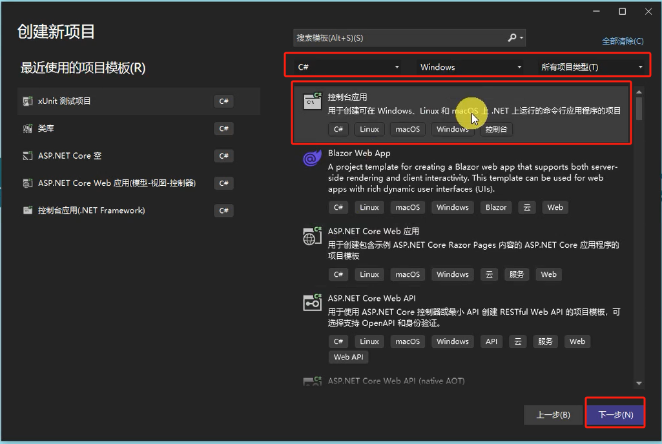Viewport: 662px width, 444px height.
Task: Select the Blazor Web App template title
Action: click(x=359, y=153)
